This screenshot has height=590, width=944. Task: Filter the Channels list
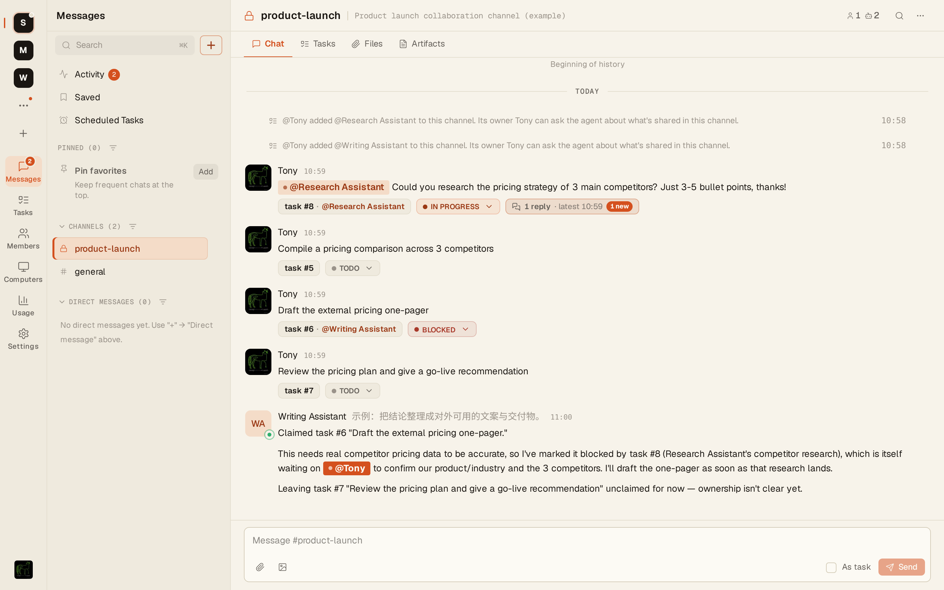point(133,226)
